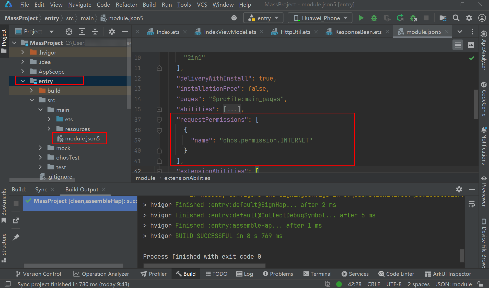Click the Select Opened File target icon
The width and height of the screenshot is (489, 288).
(x=69, y=32)
